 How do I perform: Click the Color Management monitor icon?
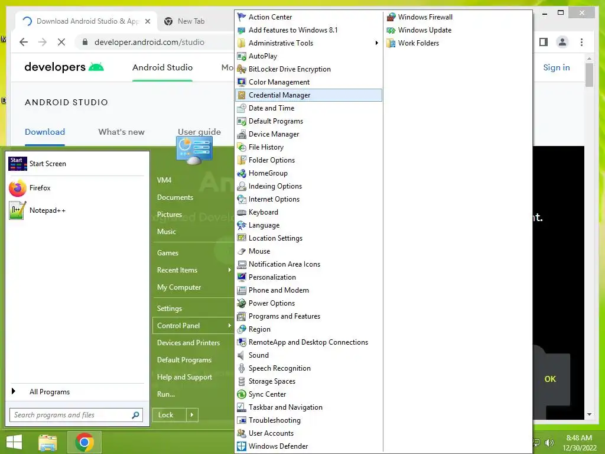[x=242, y=82]
